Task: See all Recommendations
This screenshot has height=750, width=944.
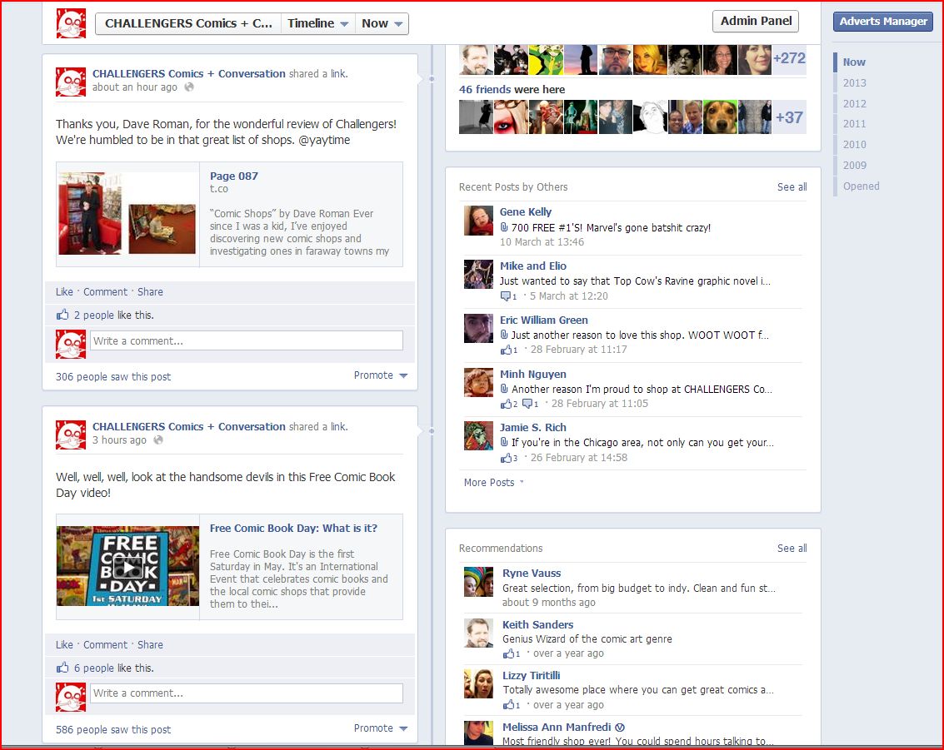Action: click(792, 548)
